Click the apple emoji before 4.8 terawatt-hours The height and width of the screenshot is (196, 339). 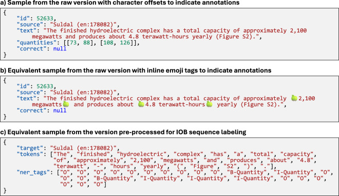pyautogui.click(x=141, y=104)
